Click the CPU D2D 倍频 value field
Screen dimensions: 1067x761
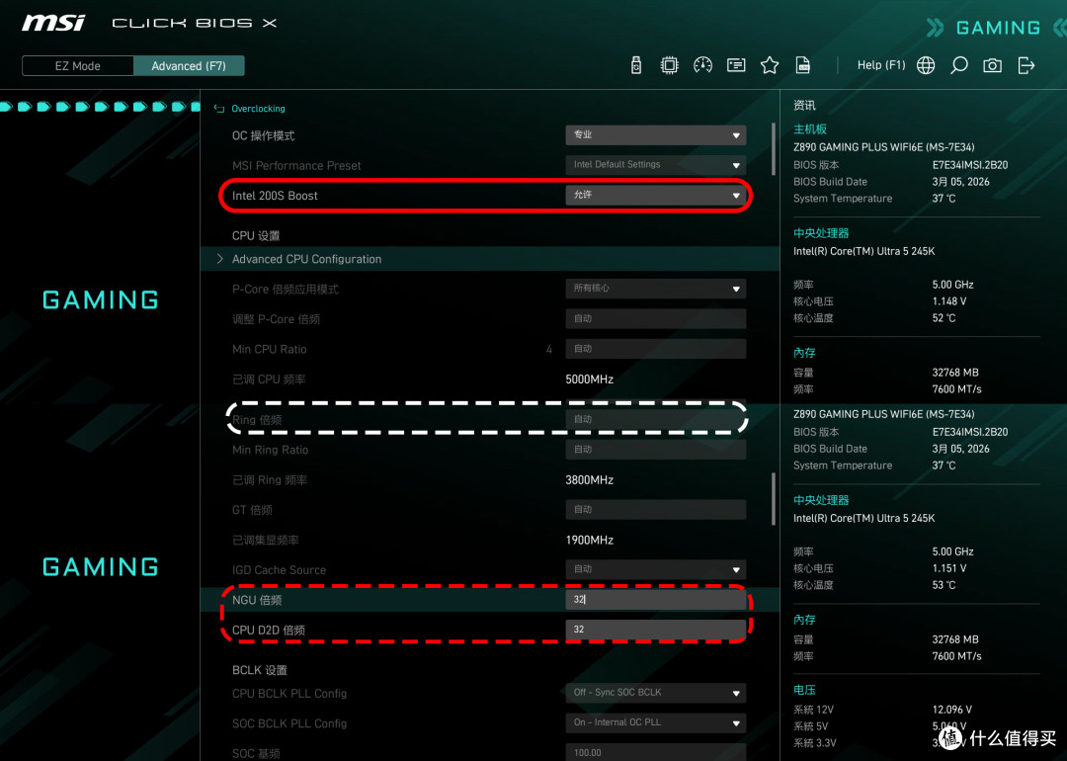[x=655, y=630]
